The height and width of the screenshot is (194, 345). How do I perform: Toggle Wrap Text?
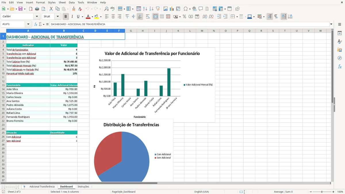point(148,17)
